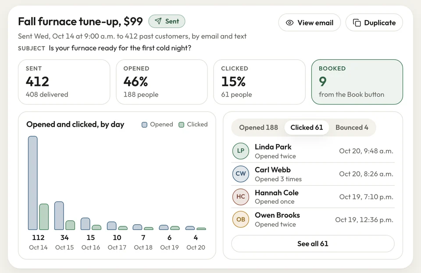Click the '408 delivered' text
Screen dimensions: 421x273
click(47, 94)
